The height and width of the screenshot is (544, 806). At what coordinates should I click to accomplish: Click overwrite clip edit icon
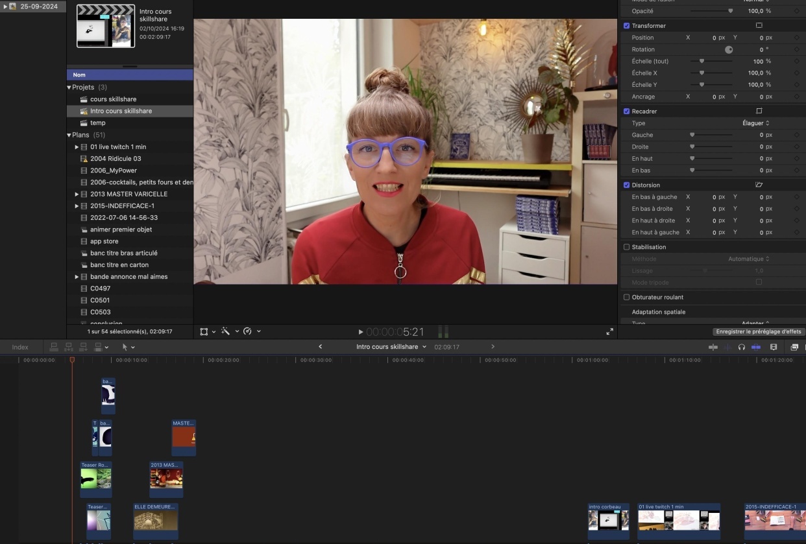[98, 347]
